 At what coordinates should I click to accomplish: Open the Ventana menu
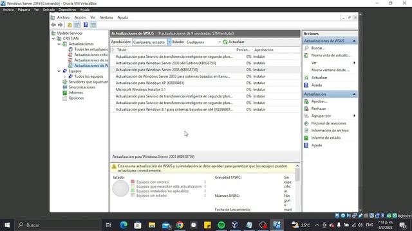[106, 17]
